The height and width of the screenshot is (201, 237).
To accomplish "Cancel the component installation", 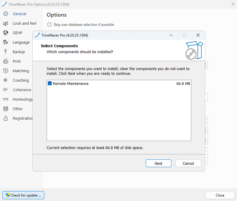I will [x=188, y=163].
